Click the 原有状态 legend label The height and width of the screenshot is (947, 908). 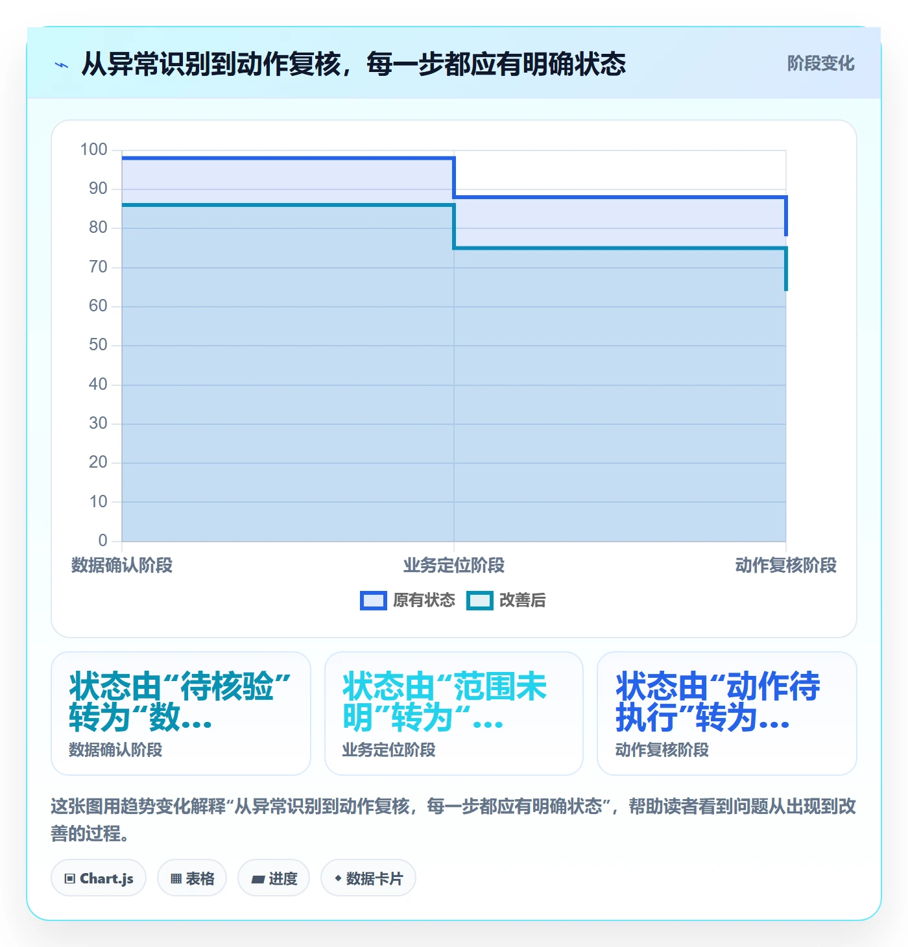click(x=424, y=601)
